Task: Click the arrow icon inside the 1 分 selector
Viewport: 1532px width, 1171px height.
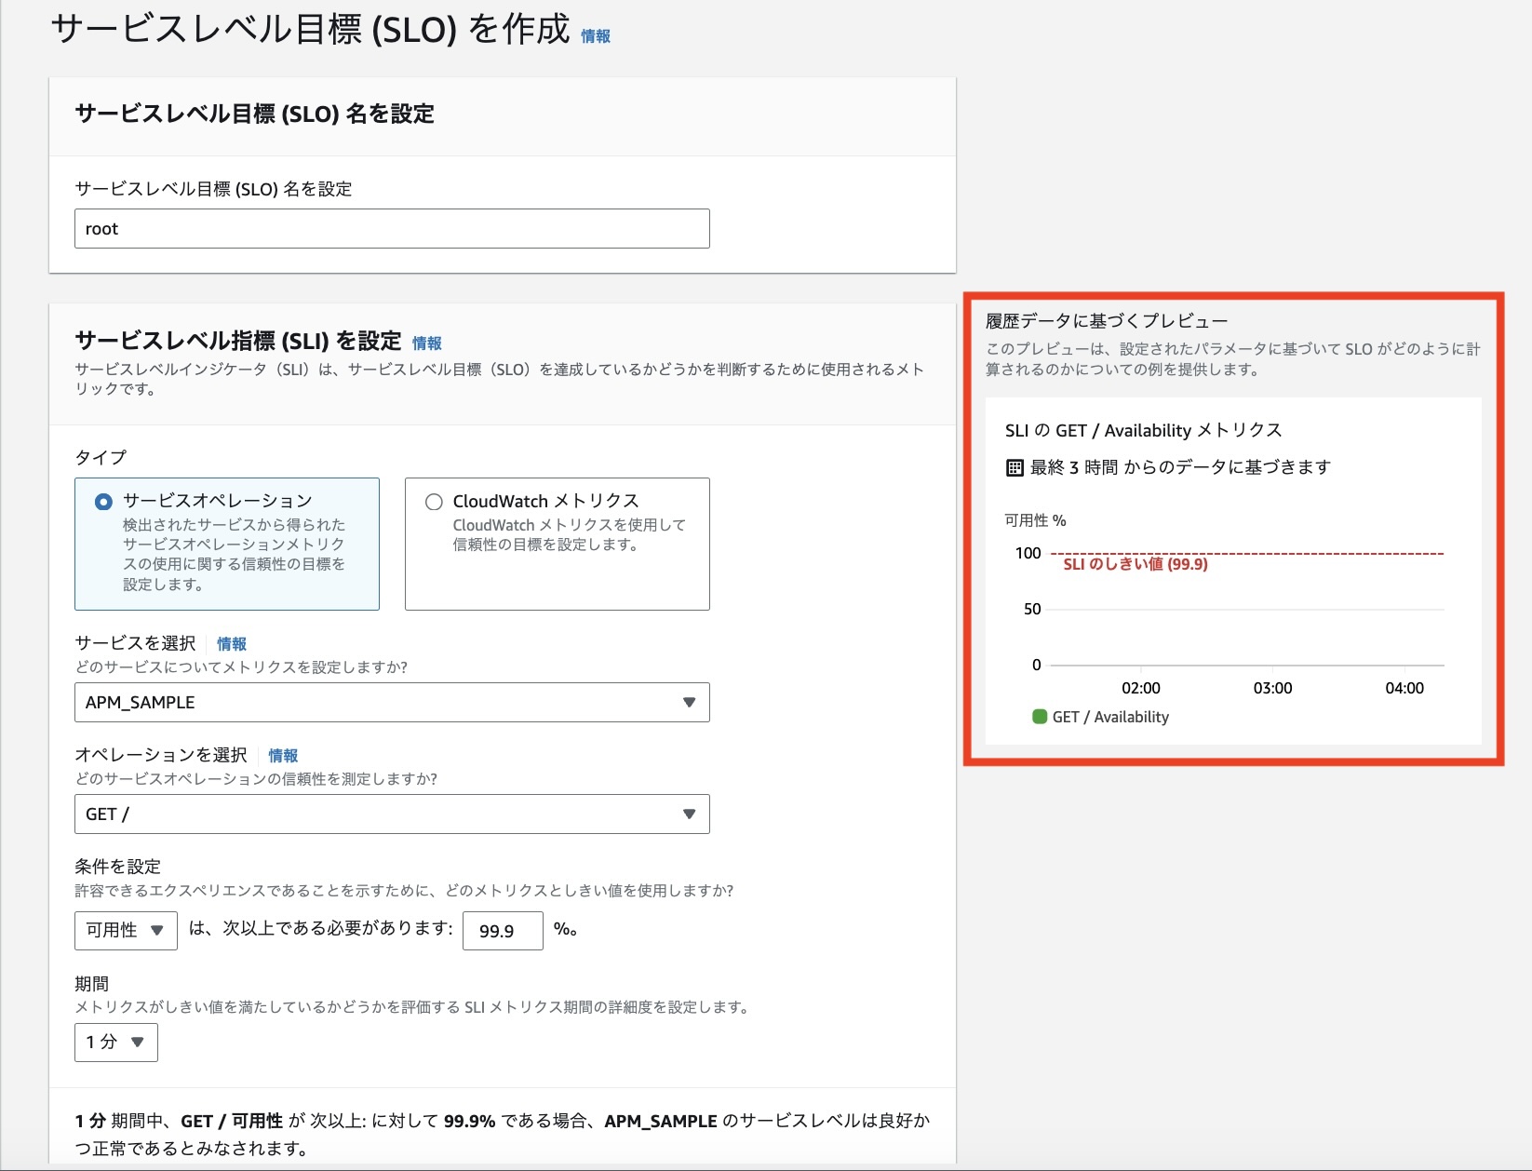Action: [x=137, y=1043]
